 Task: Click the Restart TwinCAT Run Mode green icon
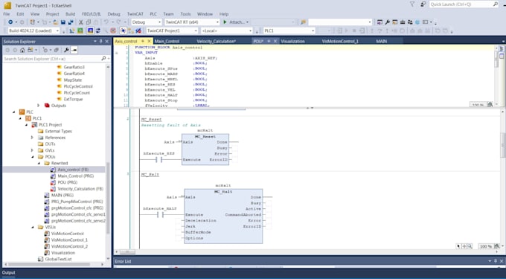[80, 31]
